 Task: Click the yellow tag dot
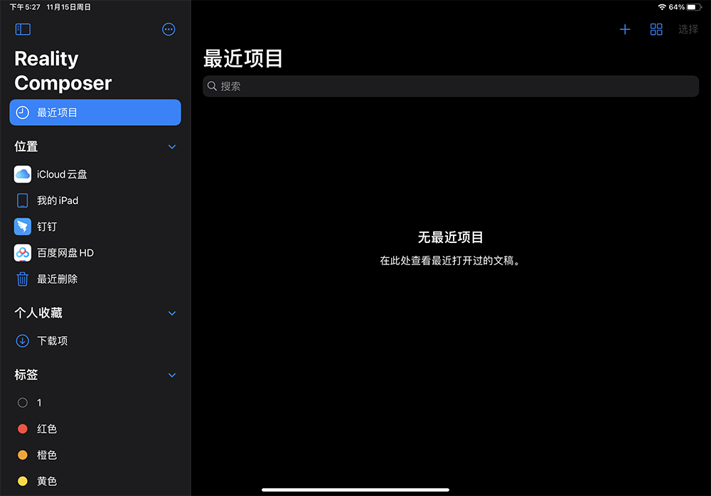23,481
